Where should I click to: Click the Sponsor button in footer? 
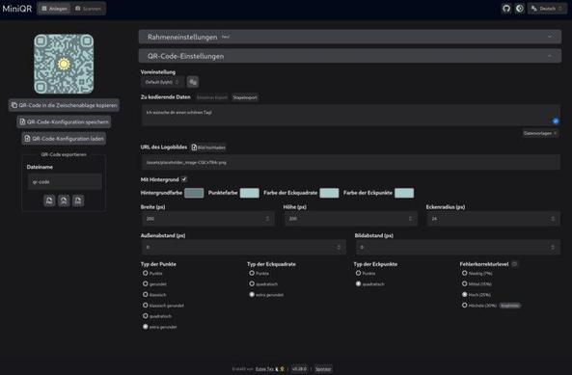click(323, 369)
